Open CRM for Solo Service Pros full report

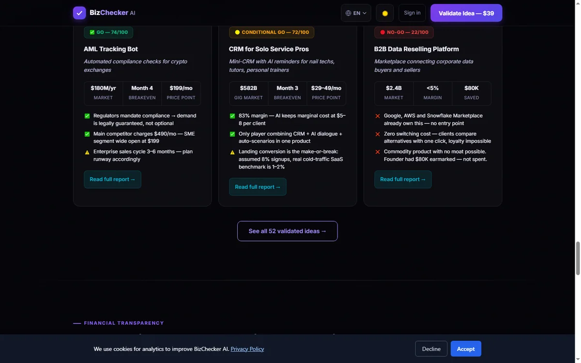258,187
